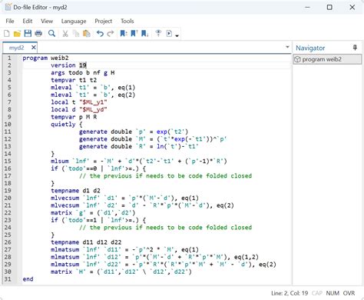Select program weib2 in Navigator
This screenshot has width=364, height=300.
(x=327, y=59)
